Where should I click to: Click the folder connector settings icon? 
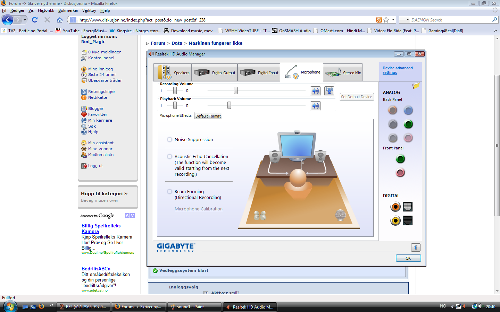click(416, 86)
